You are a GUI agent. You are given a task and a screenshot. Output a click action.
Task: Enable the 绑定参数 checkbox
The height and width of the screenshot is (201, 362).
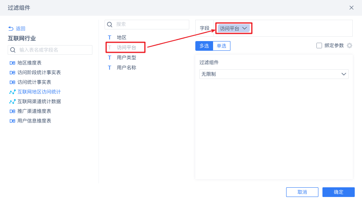coord(319,46)
